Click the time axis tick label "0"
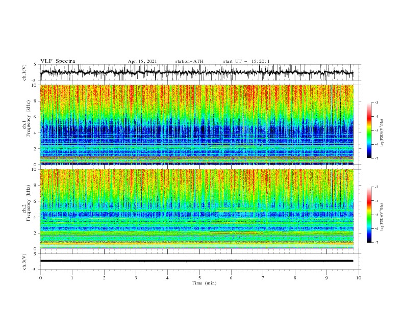Viewport: 404px width, 312px height. point(40,278)
